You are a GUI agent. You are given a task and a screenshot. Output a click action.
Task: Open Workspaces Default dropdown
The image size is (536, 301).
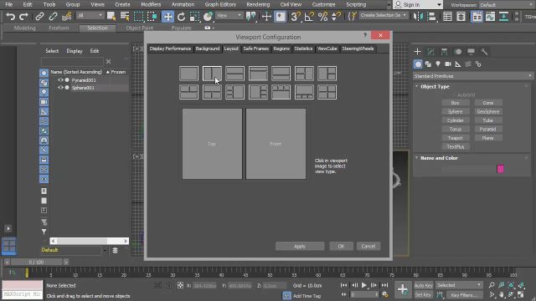tap(507, 5)
